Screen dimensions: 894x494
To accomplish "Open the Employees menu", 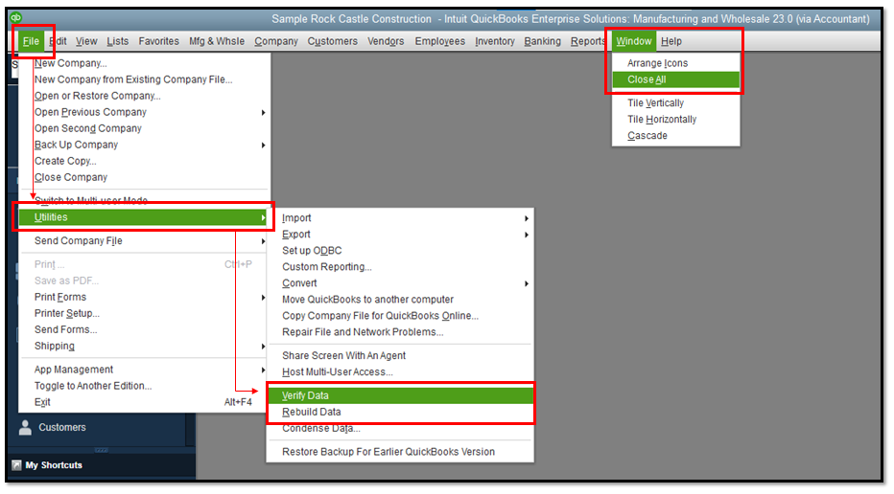I will pyautogui.click(x=440, y=41).
